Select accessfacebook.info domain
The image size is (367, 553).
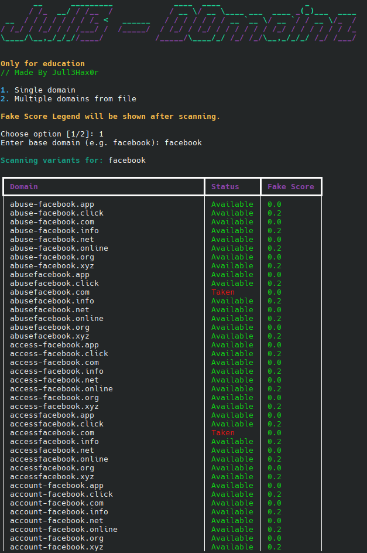coord(54,442)
